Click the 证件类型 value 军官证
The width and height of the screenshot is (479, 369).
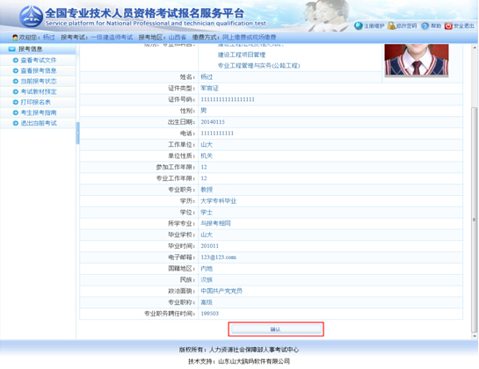pyautogui.click(x=209, y=88)
